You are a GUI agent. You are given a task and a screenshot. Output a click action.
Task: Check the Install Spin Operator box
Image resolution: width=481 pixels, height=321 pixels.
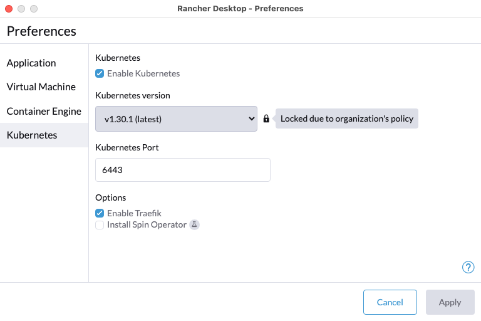(x=100, y=225)
